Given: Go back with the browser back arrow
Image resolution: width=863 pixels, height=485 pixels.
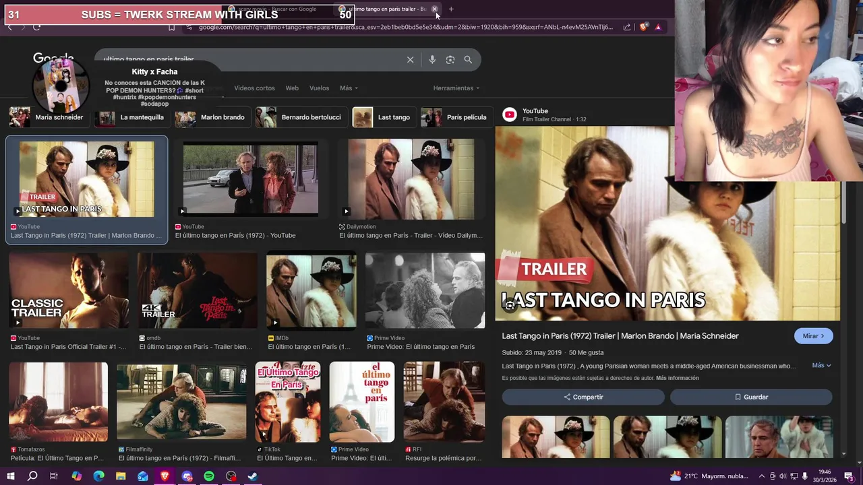Looking at the screenshot, I should coord(9,27).
